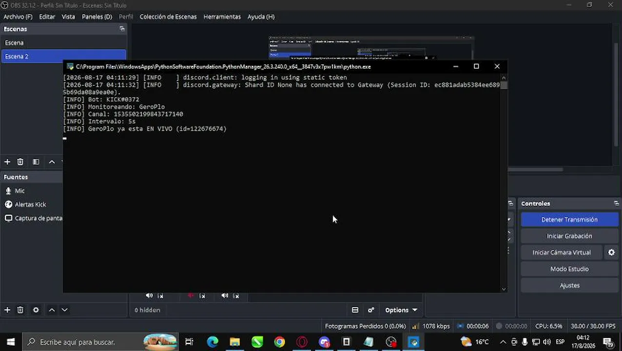Open the 16°C weather widget
This screenshot has width=622, height=351.
[x=475, y=342]
